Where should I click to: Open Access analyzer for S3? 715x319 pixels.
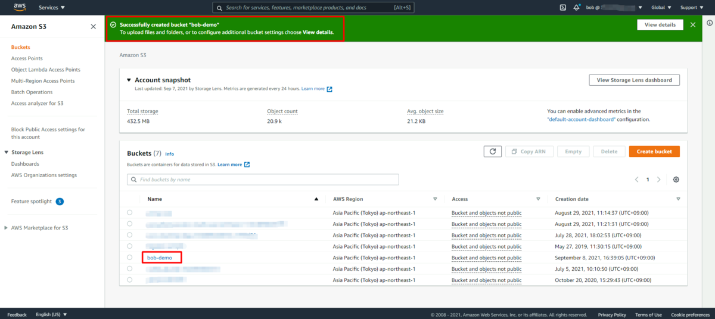(37, 103)
